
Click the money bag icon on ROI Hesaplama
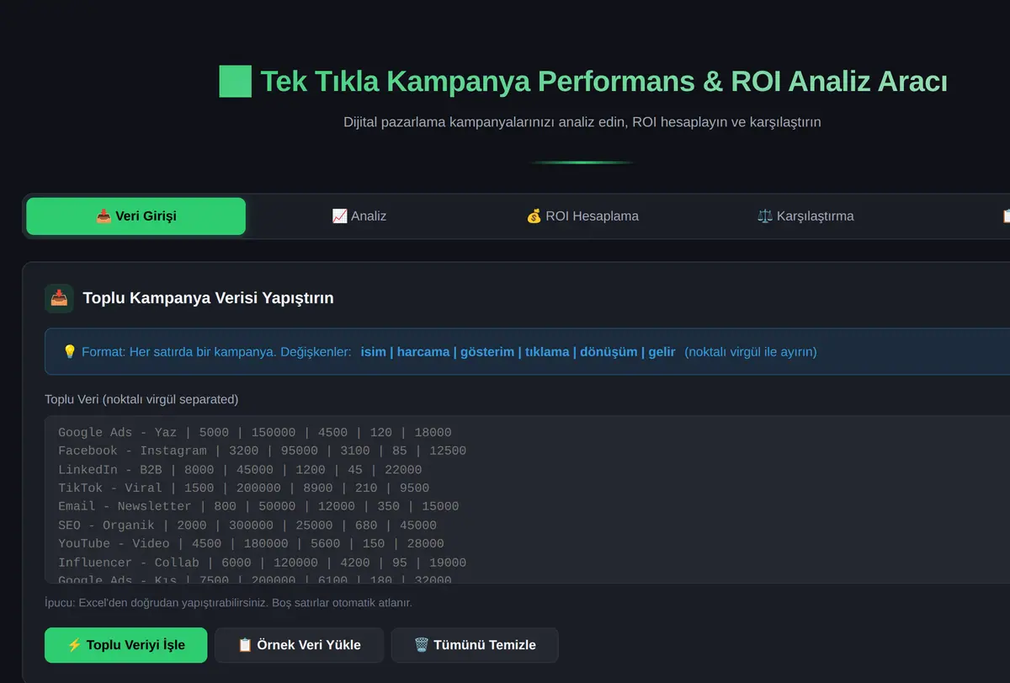534,216
